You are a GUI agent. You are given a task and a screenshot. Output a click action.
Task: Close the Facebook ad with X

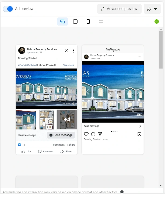pos(66,51)
